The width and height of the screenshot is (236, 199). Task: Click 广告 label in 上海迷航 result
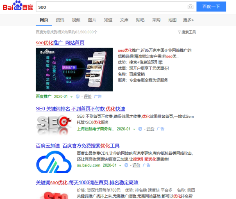click(x=161, y=129)
